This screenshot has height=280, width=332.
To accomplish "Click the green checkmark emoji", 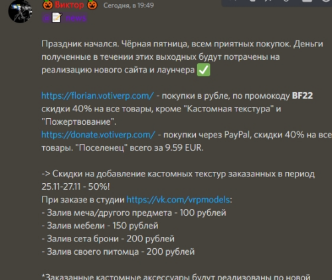I will 203,70.
